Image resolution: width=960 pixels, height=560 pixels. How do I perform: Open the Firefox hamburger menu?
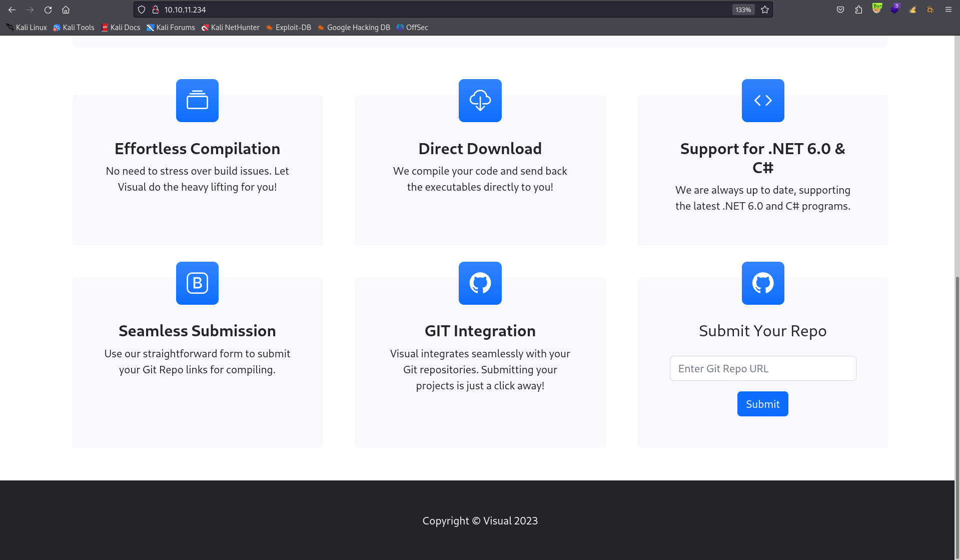[x=948, y=10]
